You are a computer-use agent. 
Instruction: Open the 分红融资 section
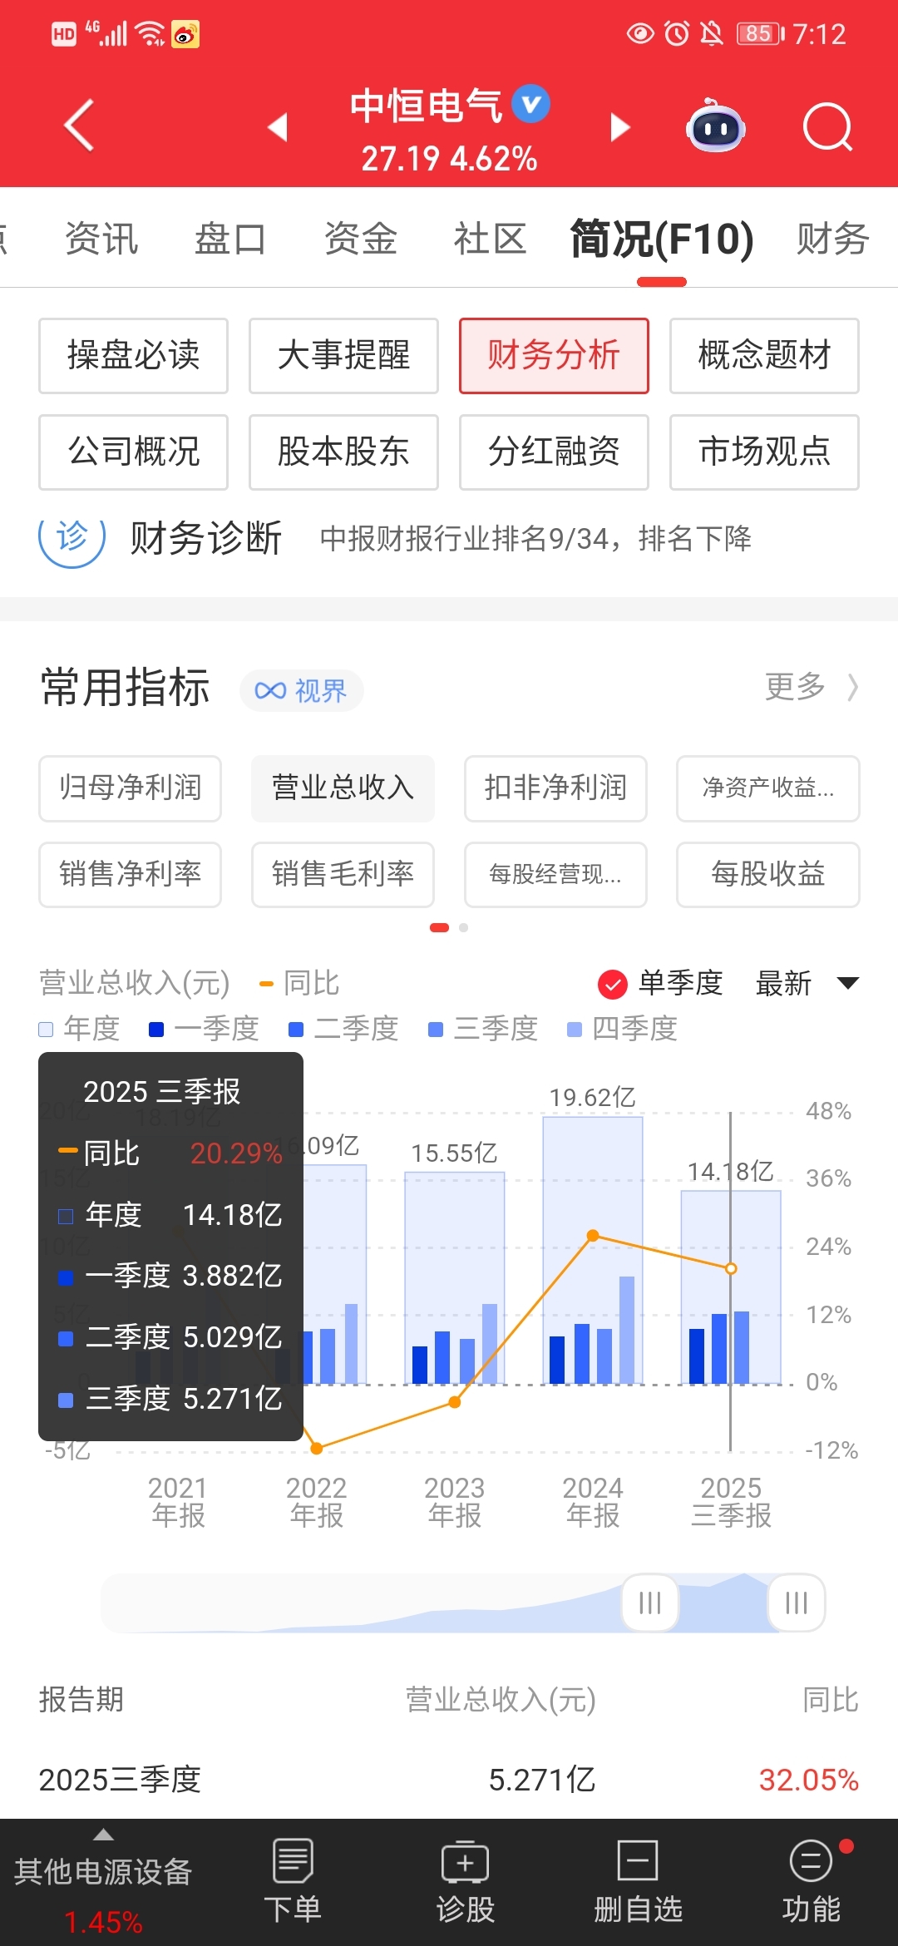[554, 452]
